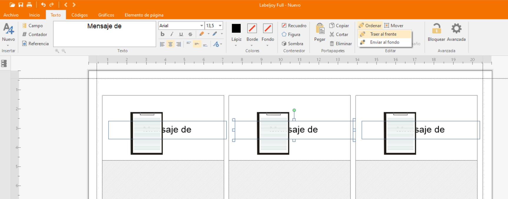Switch to the Inicio tab
Image resolution: width=508 pixels, height=199 pixels.
[34, 15]
